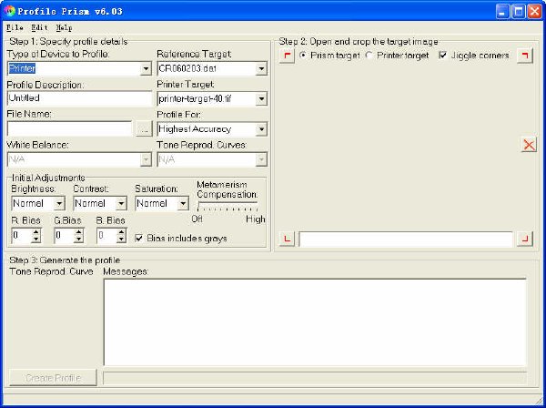Click the top-right crop corner icon
The width and height of the screenshot is (546, 408).
coord(525,56)
